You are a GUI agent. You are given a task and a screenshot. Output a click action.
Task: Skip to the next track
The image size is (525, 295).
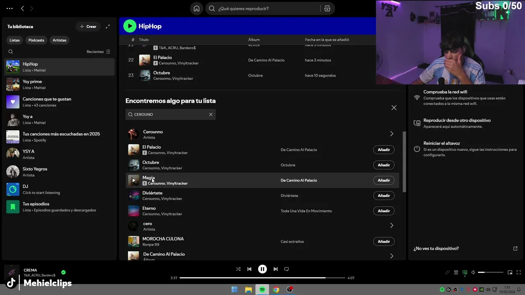click(276, 269)
